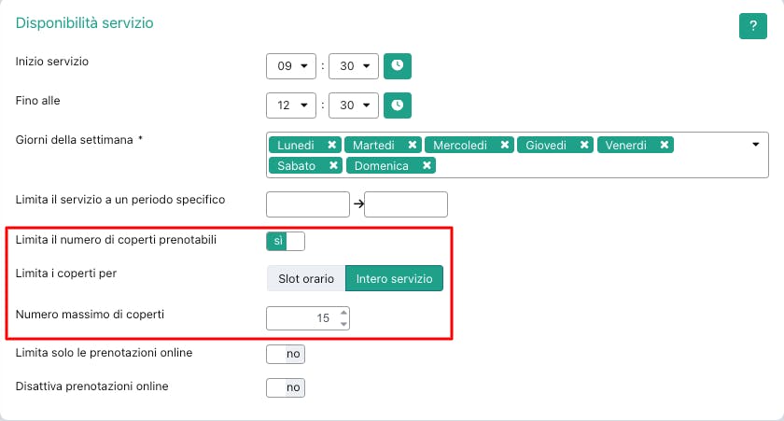Remove Mercoledì tag with its X

click(x=504, y=145)
